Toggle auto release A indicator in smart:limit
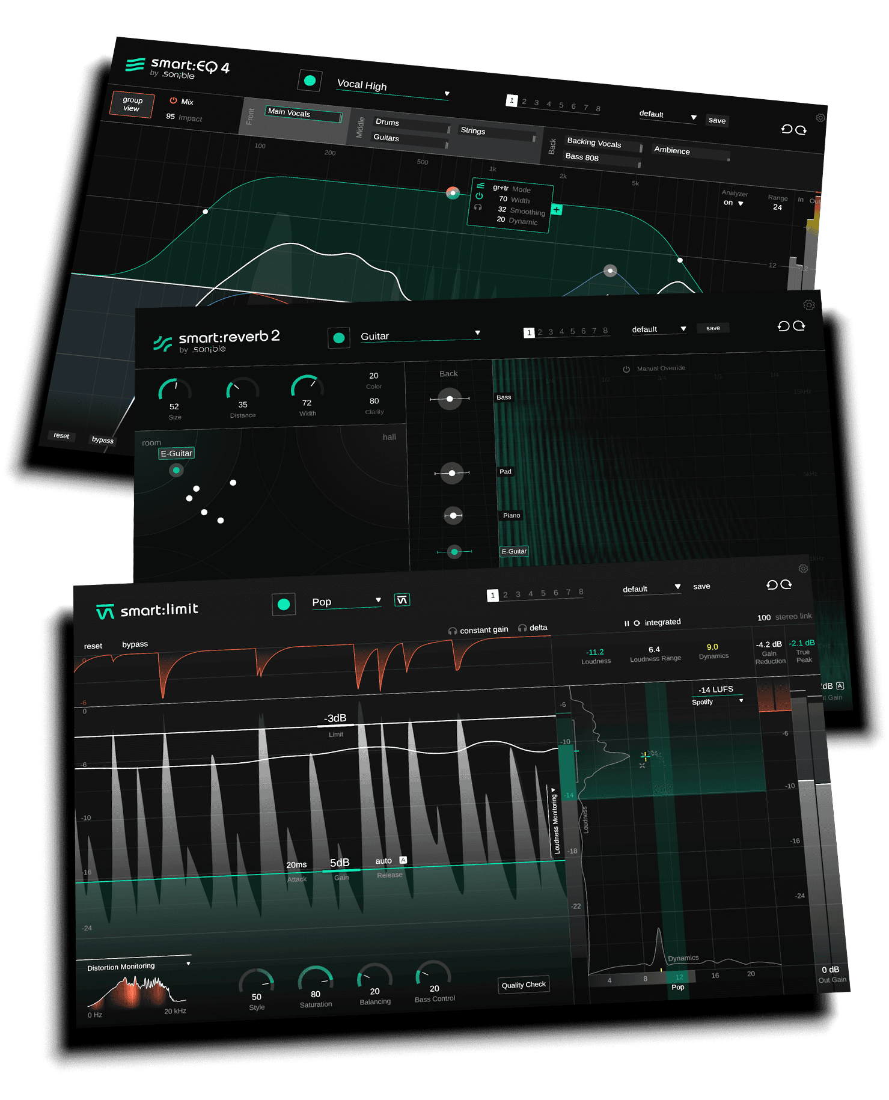Image resolution: width=889 pixels, height=1100 pixels. point(403,860)
